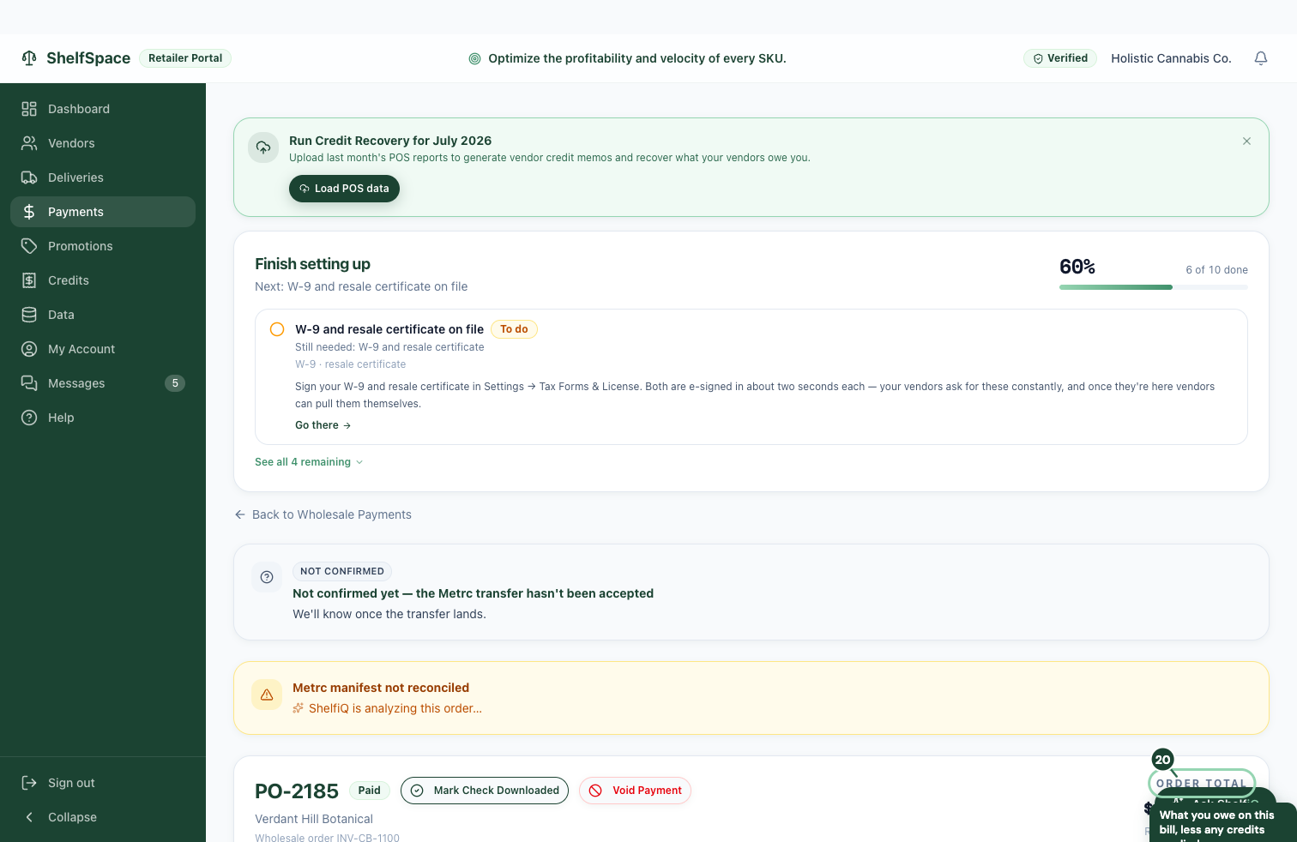Click the 6 of 10 done text
The width and height of the screenshot is (1297, 842).
(1216, 269)
